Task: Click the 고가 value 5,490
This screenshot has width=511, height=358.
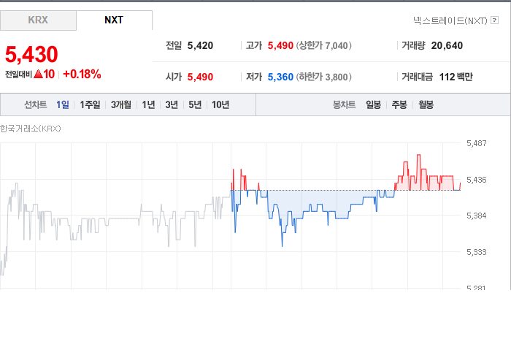Action: click(280, 45)
